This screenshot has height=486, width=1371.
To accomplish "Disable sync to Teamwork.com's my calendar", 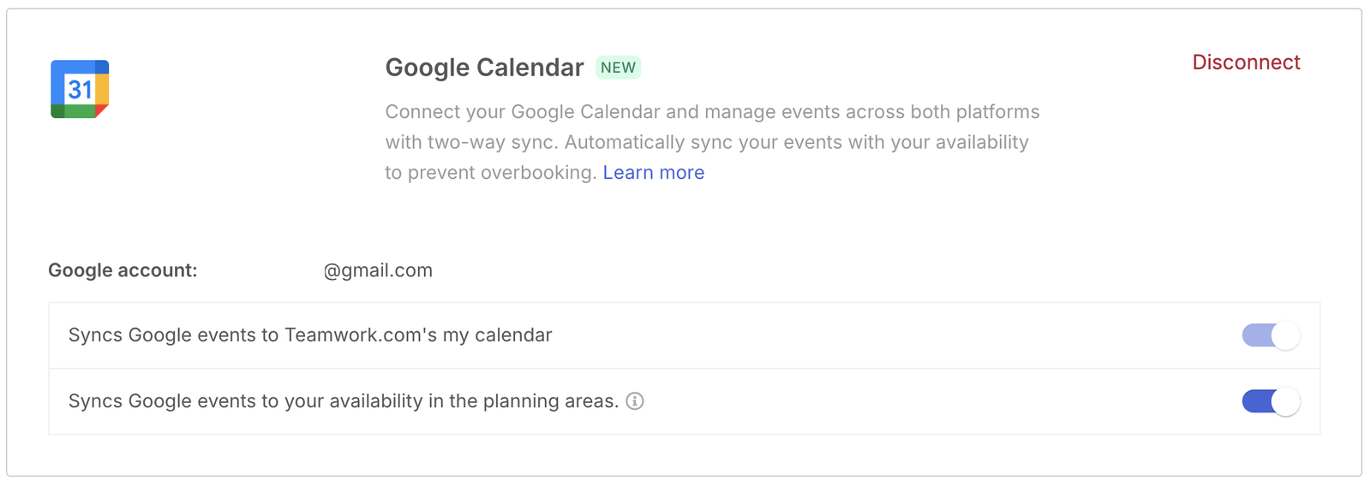I will [1271, 335].
